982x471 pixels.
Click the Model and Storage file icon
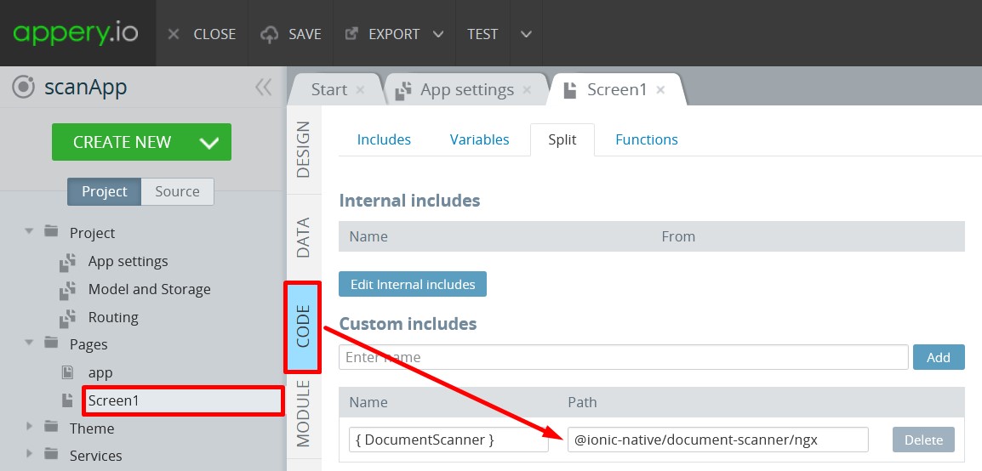coord(67,290)
